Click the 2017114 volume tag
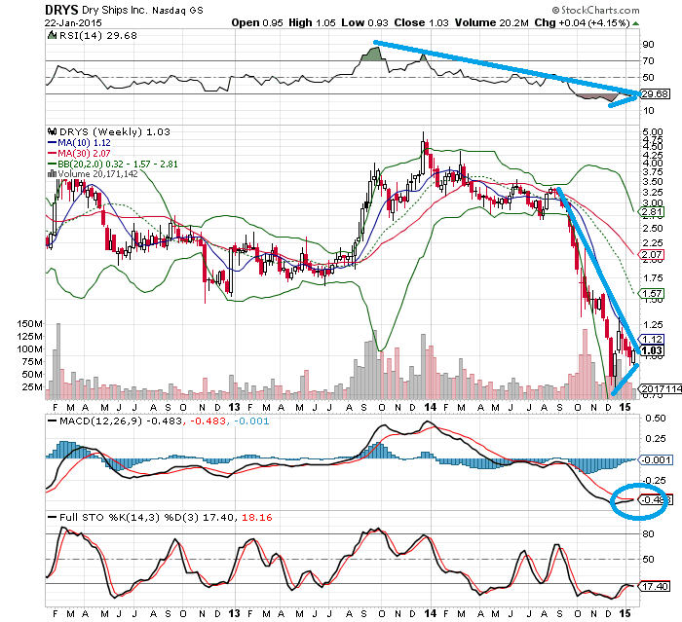Screen dimensions: 682x622 coord(660,388)
